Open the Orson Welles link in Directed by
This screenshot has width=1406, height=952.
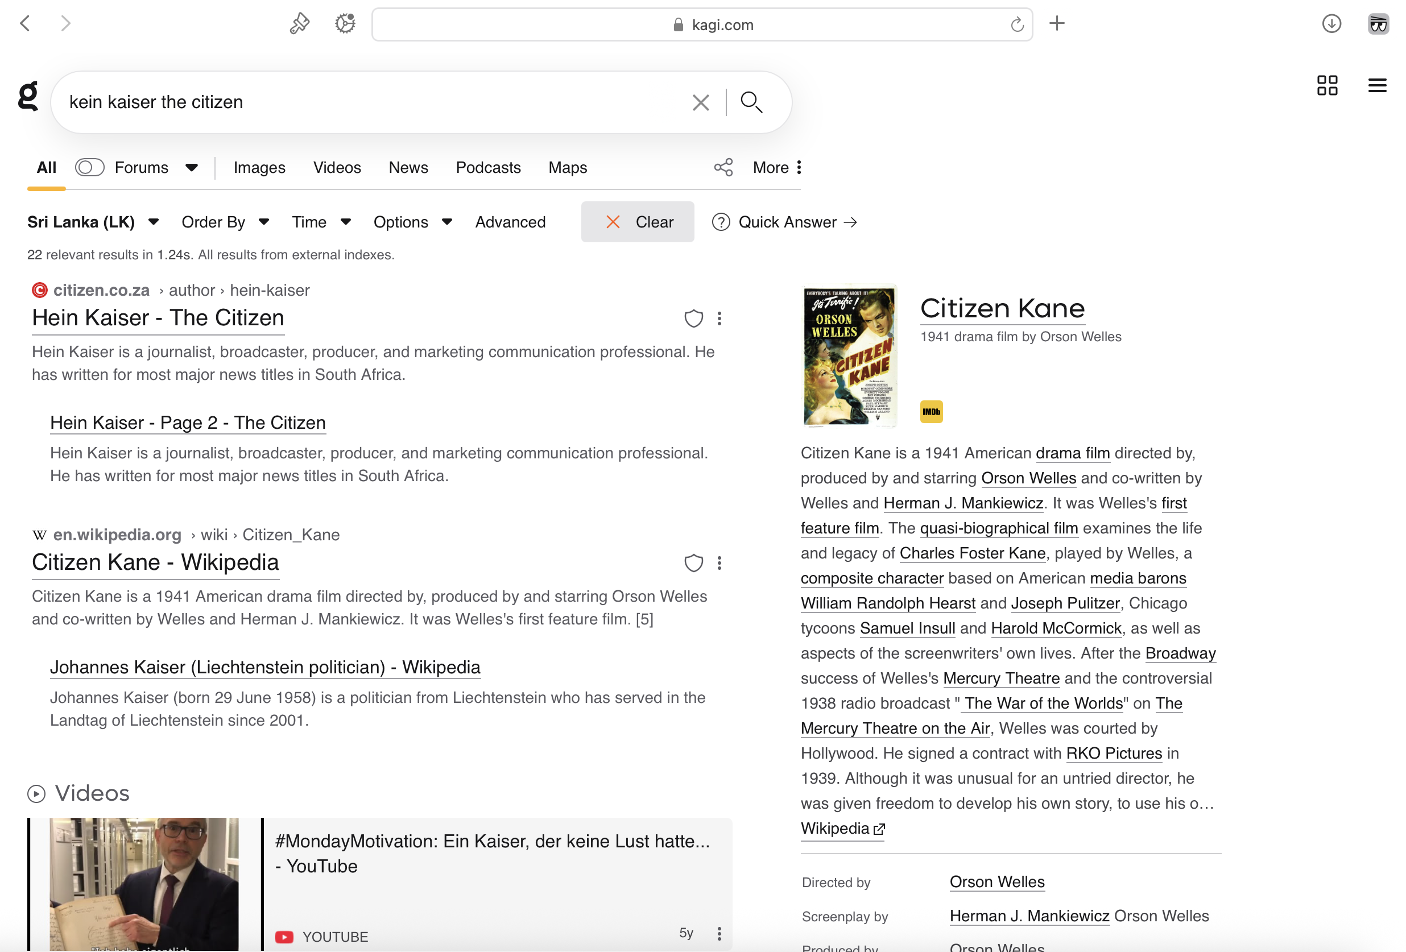996,882
